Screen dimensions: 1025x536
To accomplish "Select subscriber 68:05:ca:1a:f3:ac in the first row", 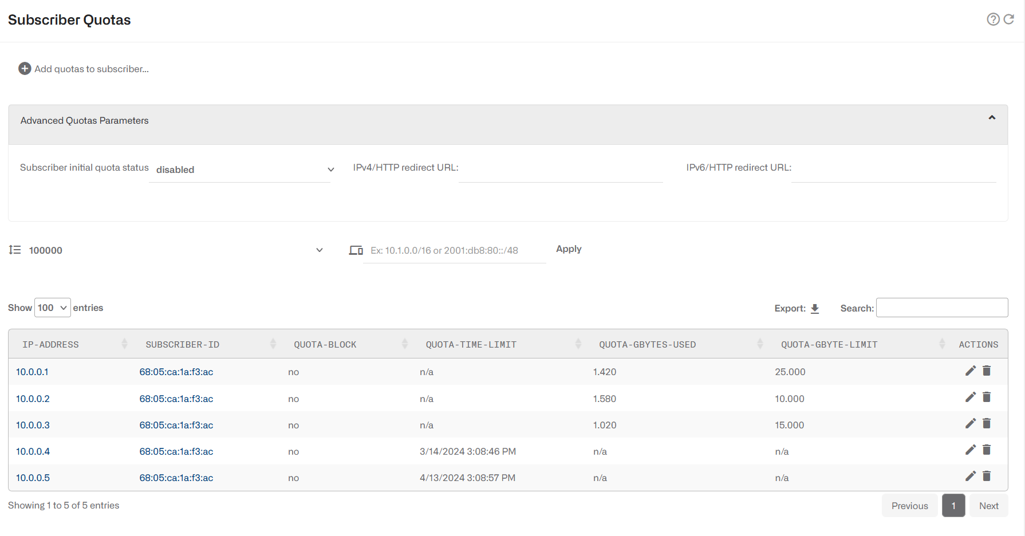I will (x=176, y=371).
